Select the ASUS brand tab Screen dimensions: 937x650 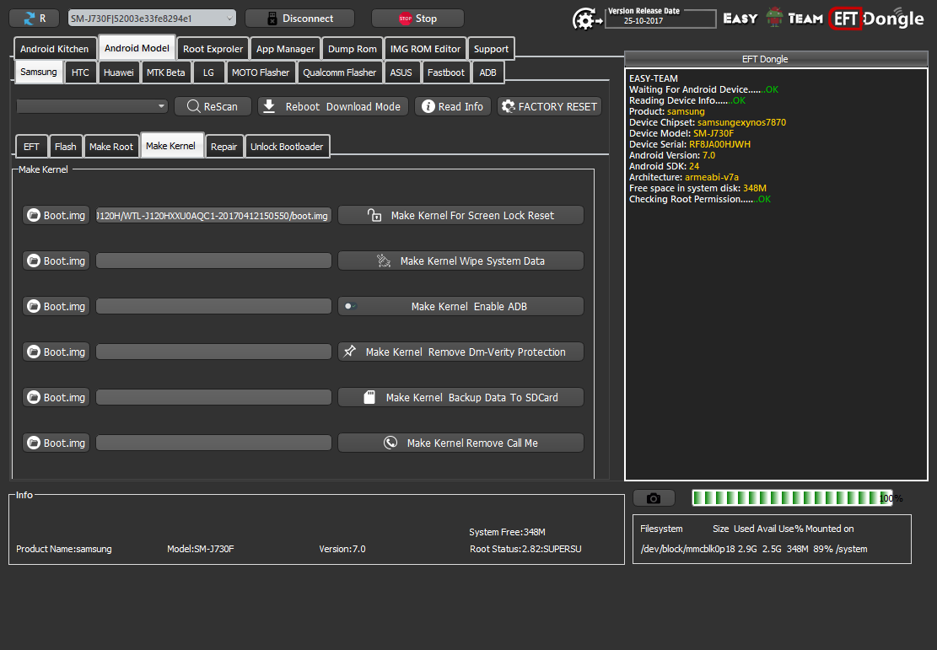[x=401, y=73]
